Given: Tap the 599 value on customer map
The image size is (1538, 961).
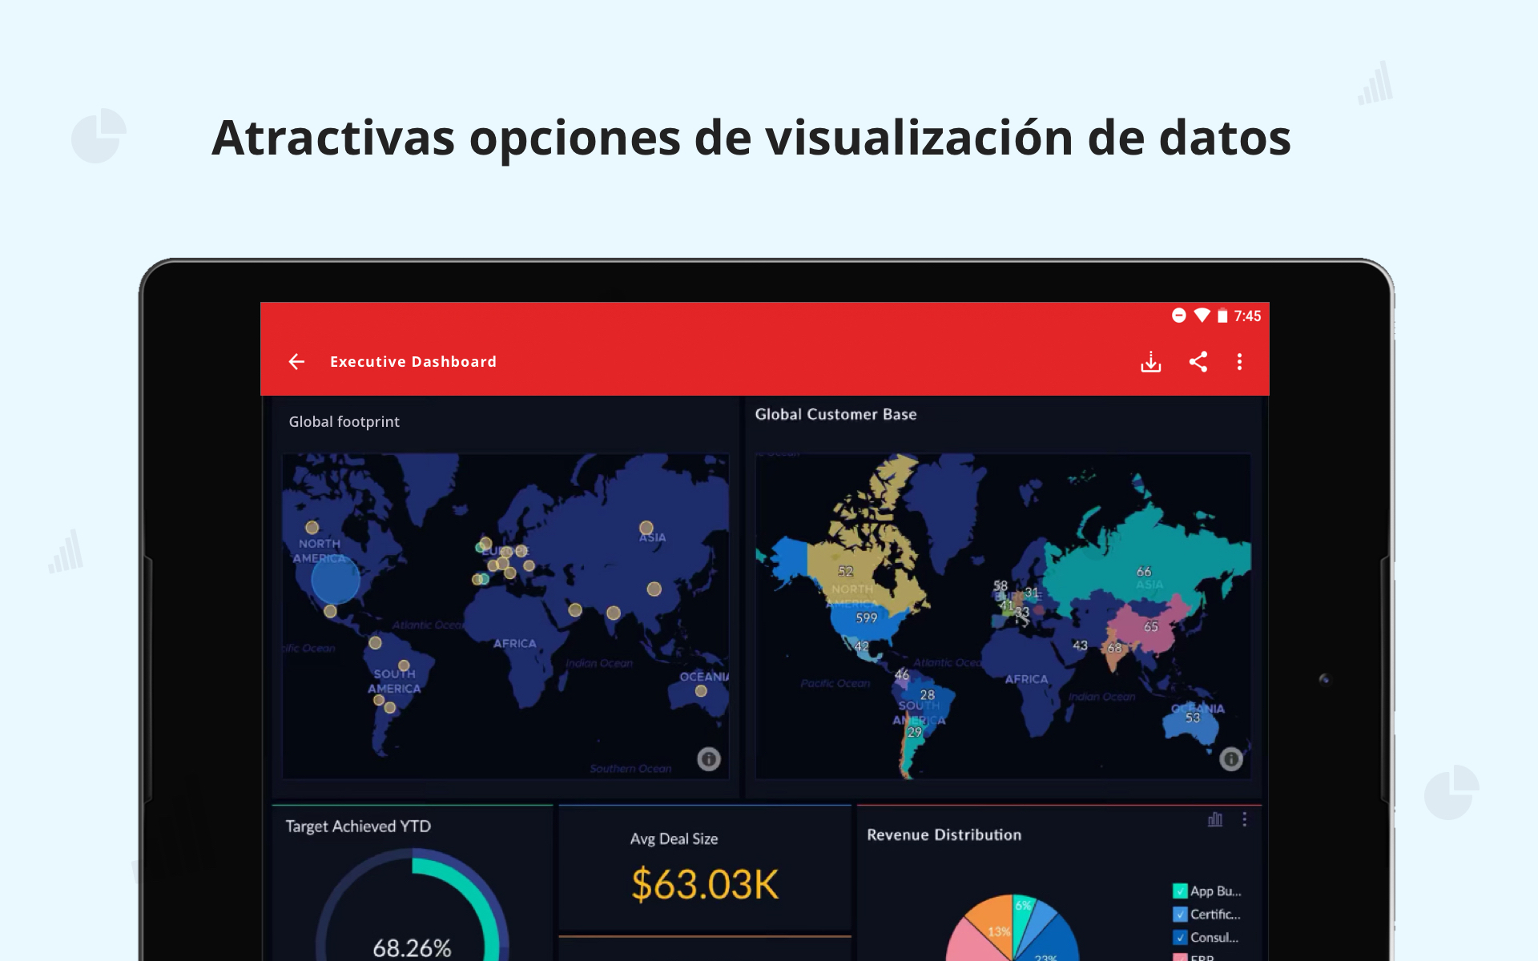Looking at the screenshot, I should pos(866,618).
